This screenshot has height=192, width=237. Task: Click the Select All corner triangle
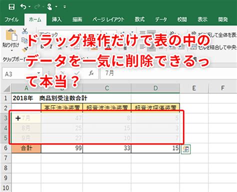7,88
